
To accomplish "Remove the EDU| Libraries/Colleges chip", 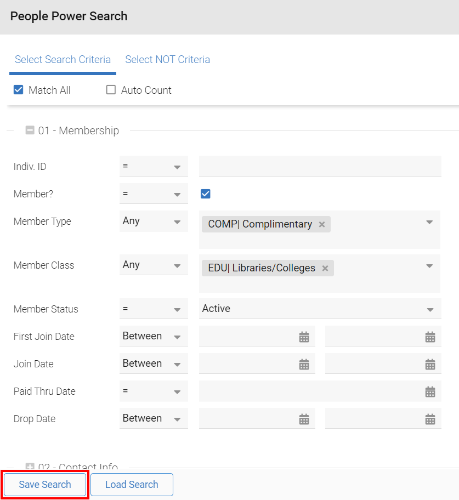I will coord(325,269).
